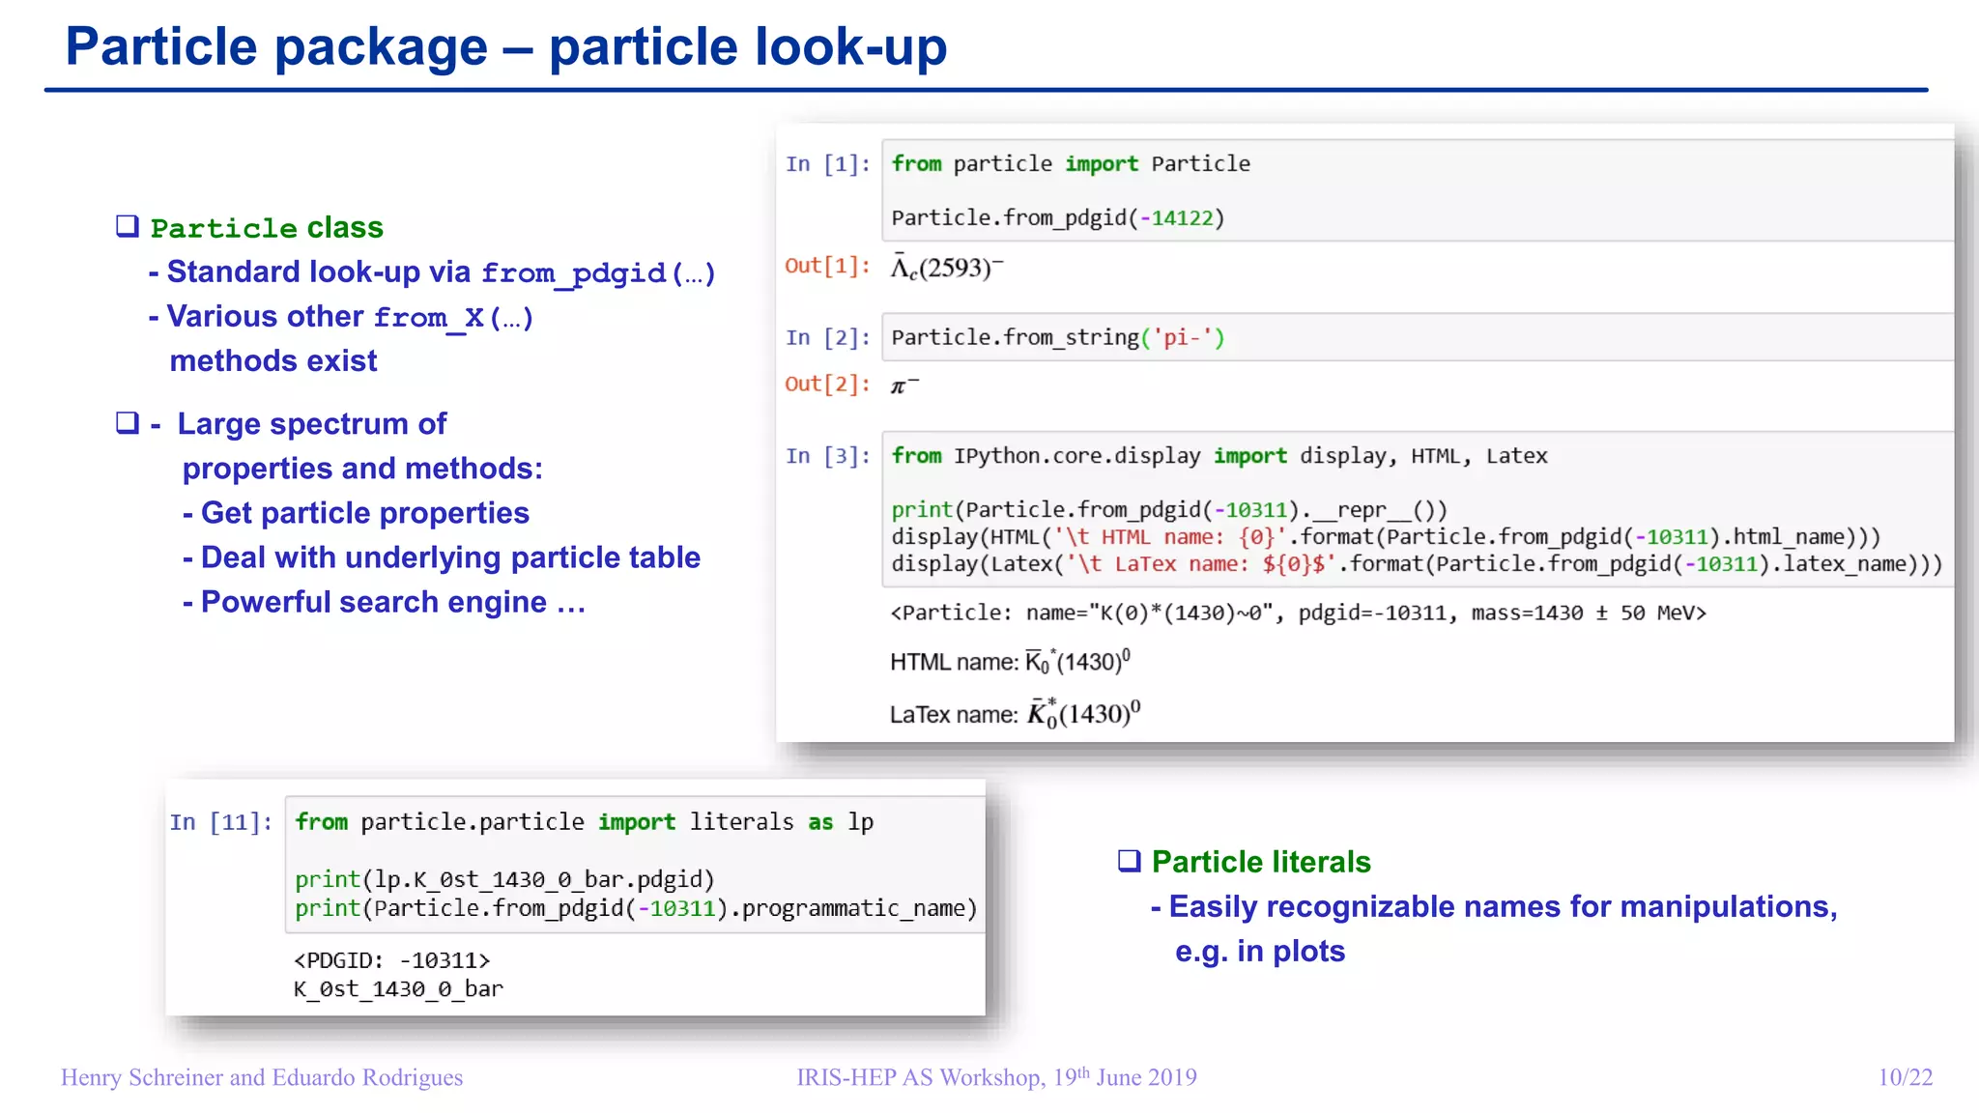
Task: Click the '.programmatic_name)' print code line
Action: point(637,908)
